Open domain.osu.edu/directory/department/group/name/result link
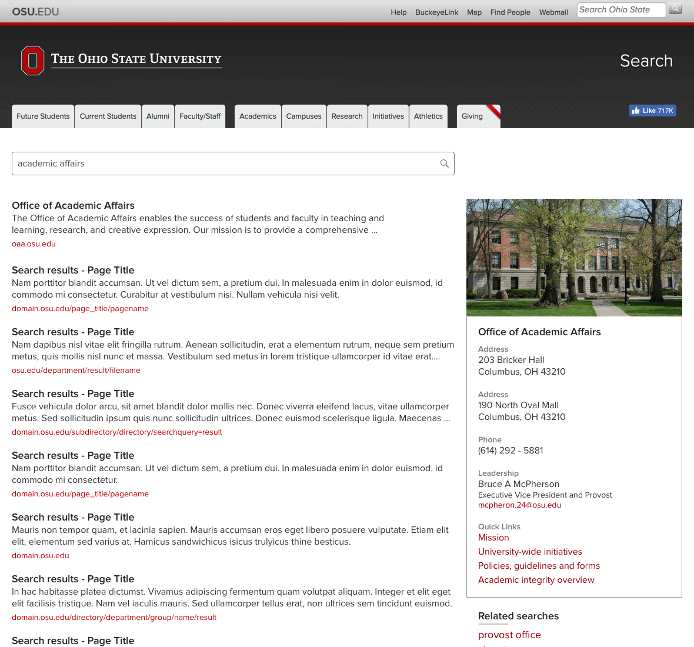This screenshot has height=647, width=694. point(114,618)
